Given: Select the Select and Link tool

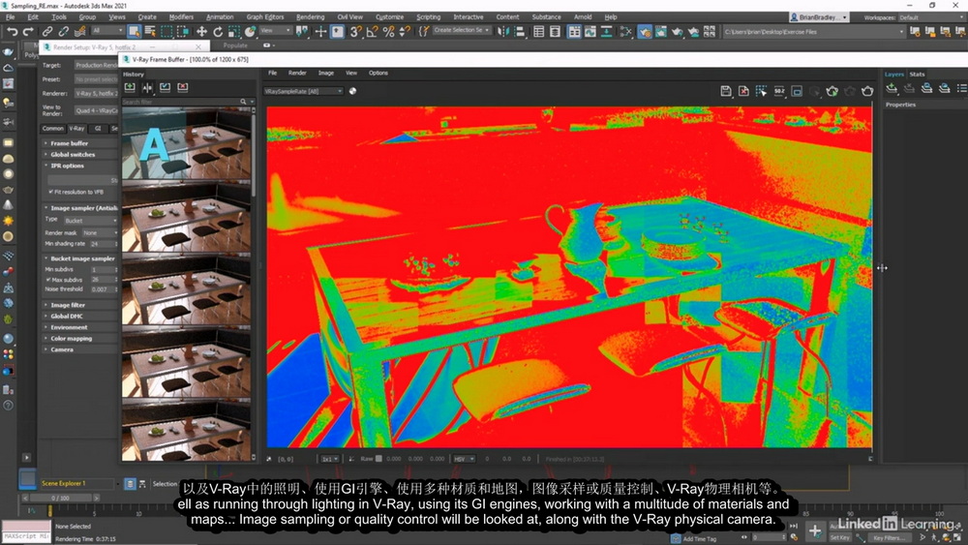Looking at the screenshot, I should point(47,32).
